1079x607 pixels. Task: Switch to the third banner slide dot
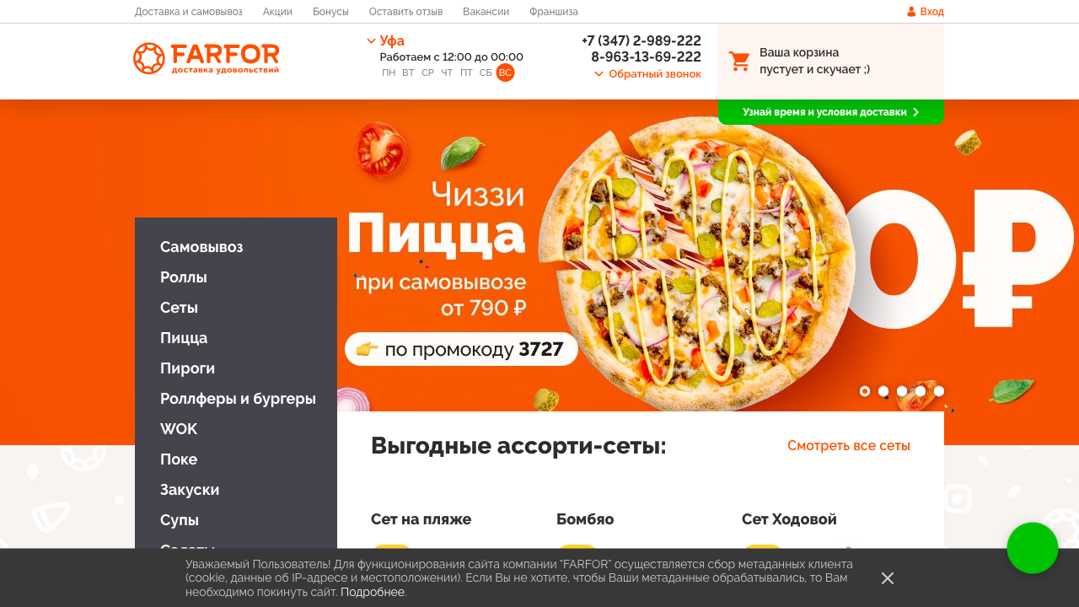click(902, 391)
